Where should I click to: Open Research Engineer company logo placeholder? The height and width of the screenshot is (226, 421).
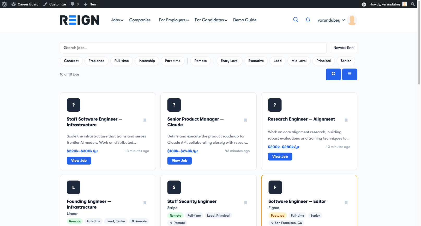275,105
